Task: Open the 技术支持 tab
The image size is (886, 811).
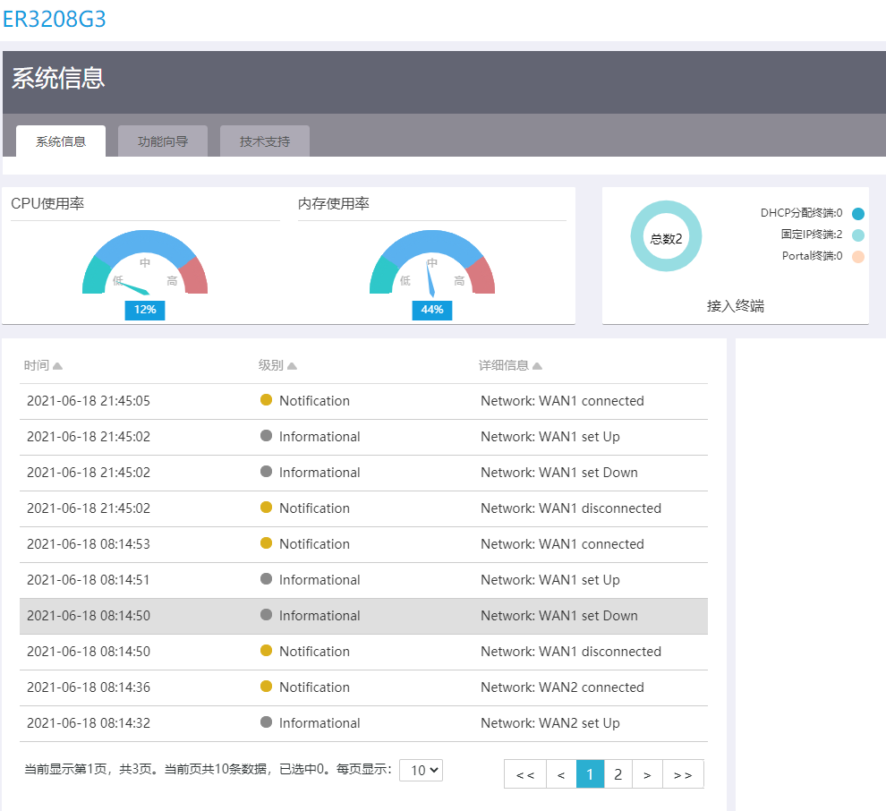Action: (x=265, y=141)
